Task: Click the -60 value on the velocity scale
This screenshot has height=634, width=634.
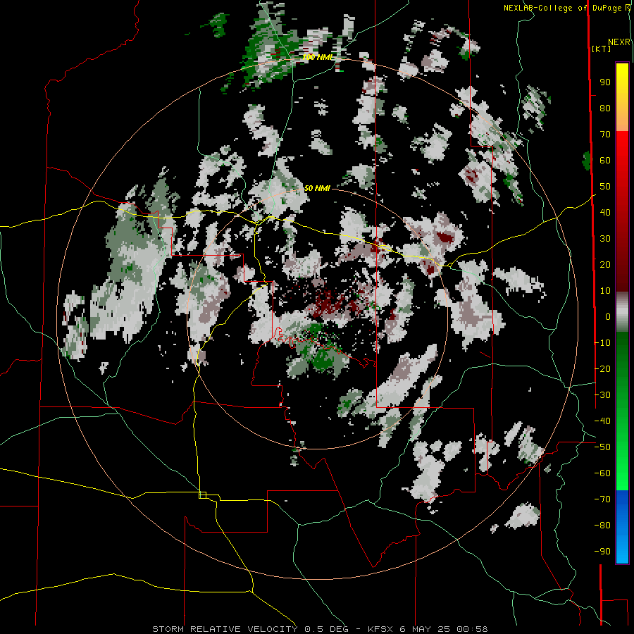Action: 602,473
